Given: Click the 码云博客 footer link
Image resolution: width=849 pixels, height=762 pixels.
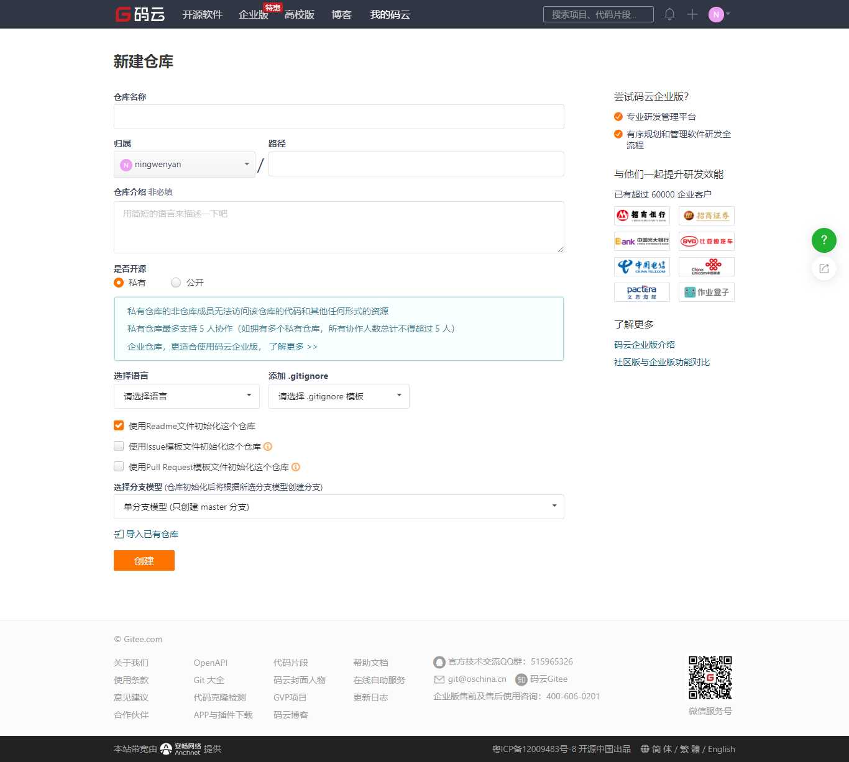Looking at the screenshot, I should click(x=291, y=715).
